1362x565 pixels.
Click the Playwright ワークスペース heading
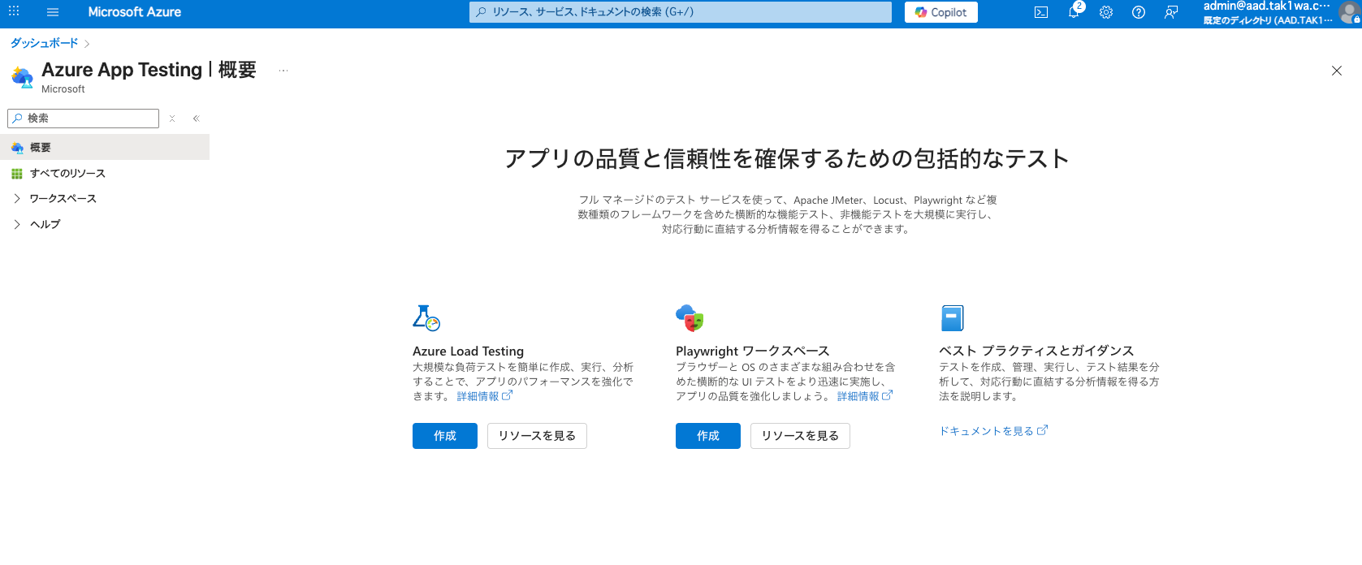pyautogui.click(x=752, y=351)
